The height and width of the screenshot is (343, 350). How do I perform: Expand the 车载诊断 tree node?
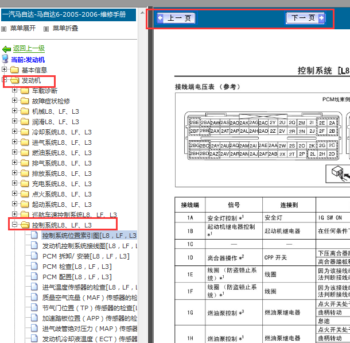pyautogui.click(x=14, y=90)
